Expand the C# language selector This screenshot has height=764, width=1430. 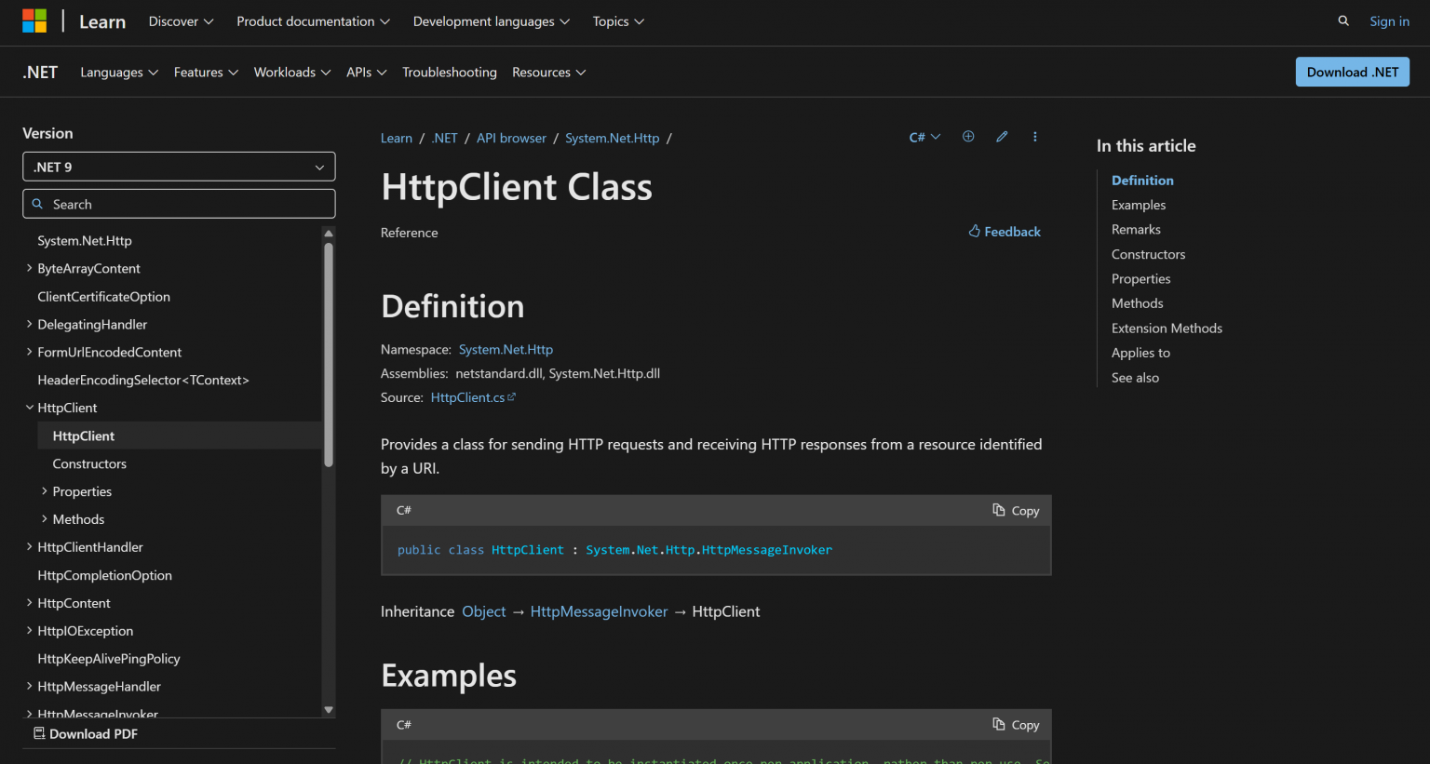924,138
